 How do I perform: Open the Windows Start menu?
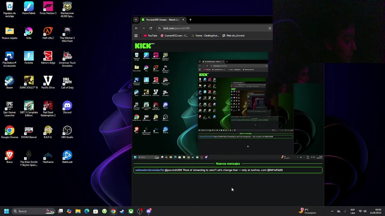click(6, 211)
